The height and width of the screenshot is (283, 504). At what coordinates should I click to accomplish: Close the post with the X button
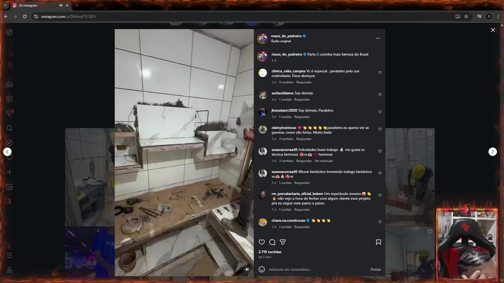pos(493,30)
